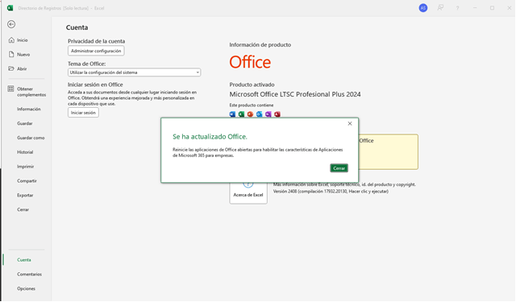Image resolution: width=516 pixels, height=302 pixels.
Task: Click the AS account avatar
Action: point(423,8)
